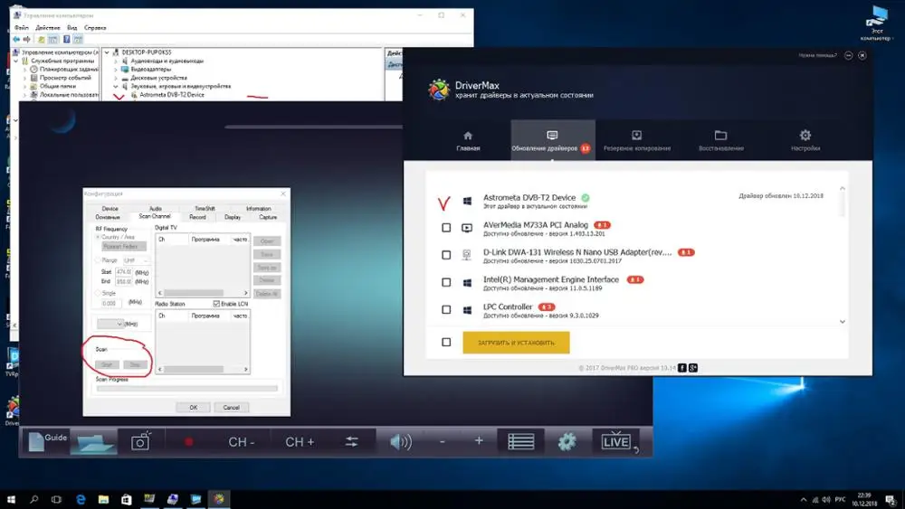Click the End frequency input field

coord(123,281)
